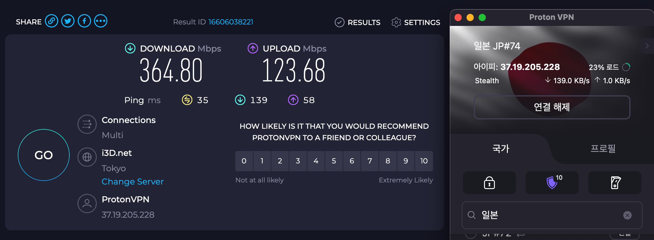Clear the 일본 search field
The height and width of the screenshot is (240, 654).
(627, 215)
